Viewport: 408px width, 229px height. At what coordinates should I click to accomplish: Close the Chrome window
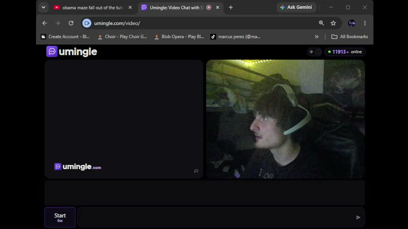[365, 7]
